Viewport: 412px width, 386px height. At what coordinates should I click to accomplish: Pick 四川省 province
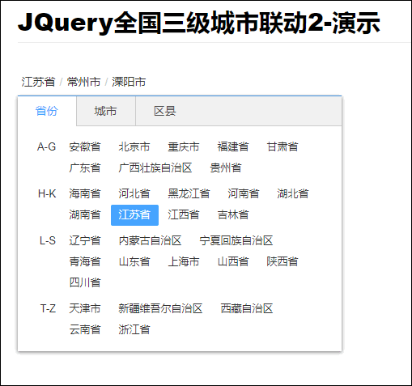[85, 282]
